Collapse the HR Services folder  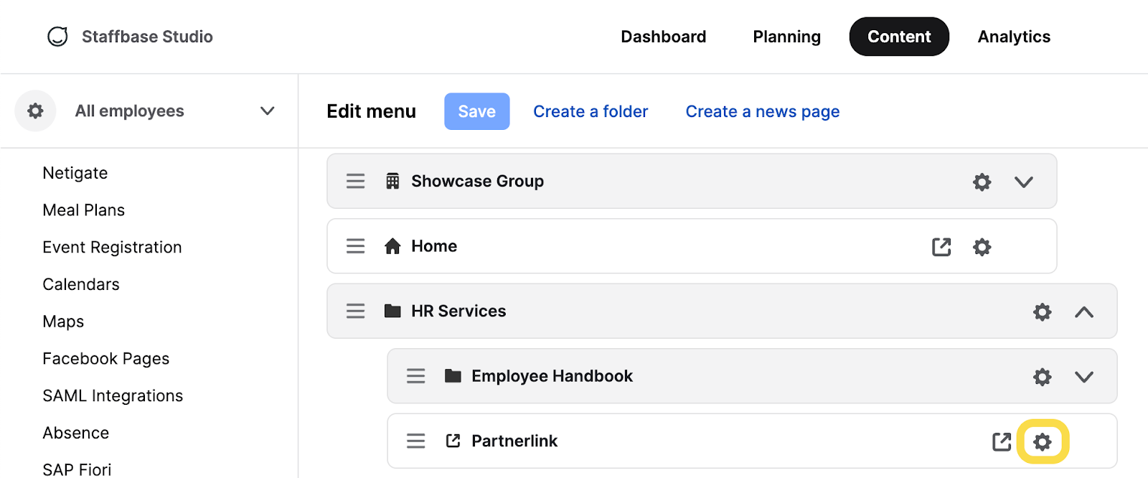[1083, 311]
